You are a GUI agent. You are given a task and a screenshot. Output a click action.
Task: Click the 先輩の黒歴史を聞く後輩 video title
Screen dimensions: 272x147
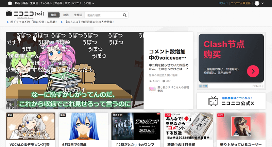163,75
